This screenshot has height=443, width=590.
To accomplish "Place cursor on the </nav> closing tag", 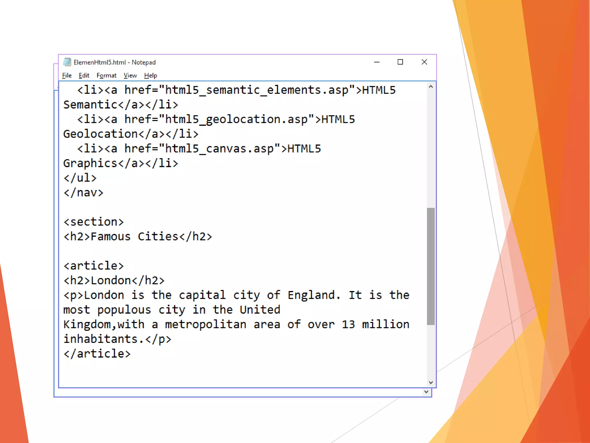I will pos(84,192).
